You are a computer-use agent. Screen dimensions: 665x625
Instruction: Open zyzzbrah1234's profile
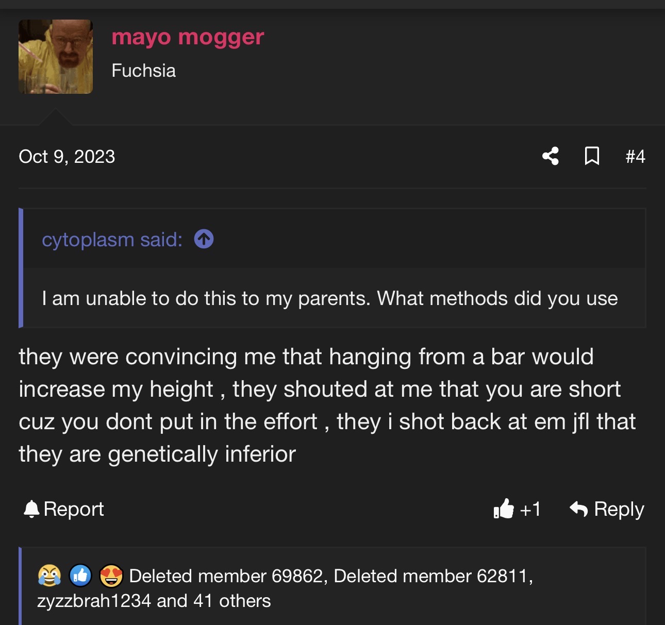coord(94,601)
